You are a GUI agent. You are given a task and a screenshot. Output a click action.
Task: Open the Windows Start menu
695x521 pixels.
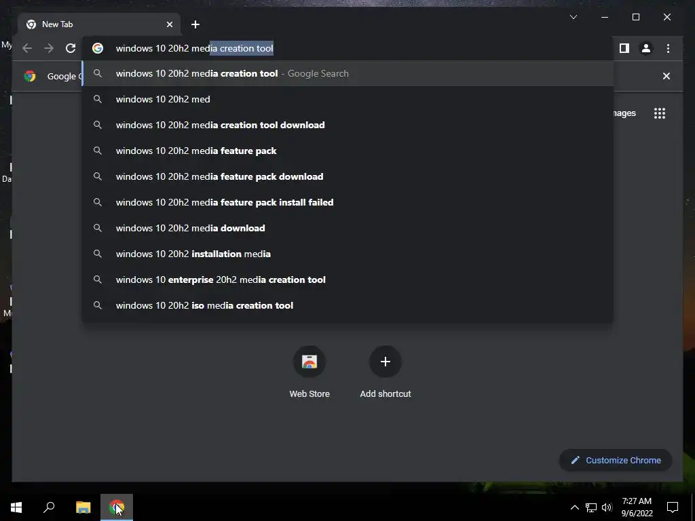(16, 507)
